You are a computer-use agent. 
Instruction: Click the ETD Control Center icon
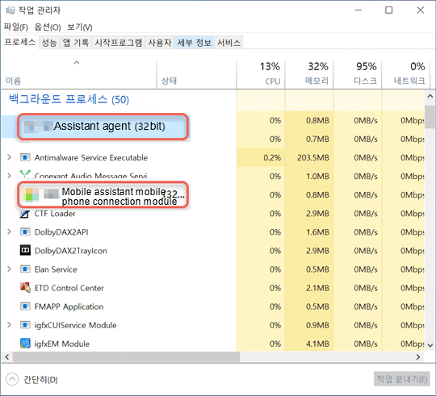[25, 288]
